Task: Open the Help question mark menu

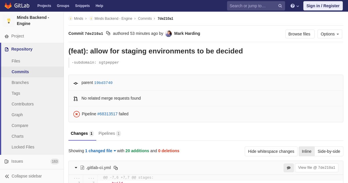Action: pyautogui.click(x=294, y=6)
